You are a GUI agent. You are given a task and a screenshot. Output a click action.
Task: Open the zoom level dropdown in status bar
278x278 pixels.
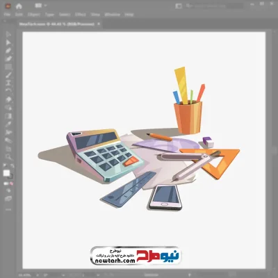tap(27, 275)
